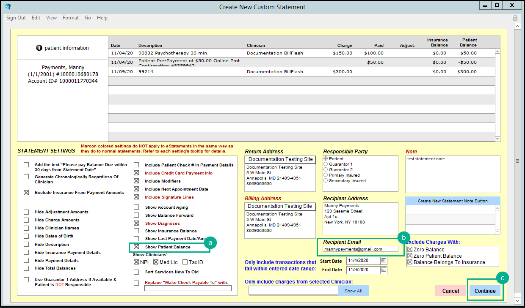Check the Tax ID checkbox
This screenshot has width=525, height=308.
(185, 262)
